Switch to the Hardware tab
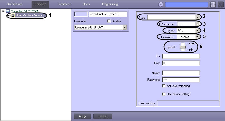The image size is (225, 121). 40,4
